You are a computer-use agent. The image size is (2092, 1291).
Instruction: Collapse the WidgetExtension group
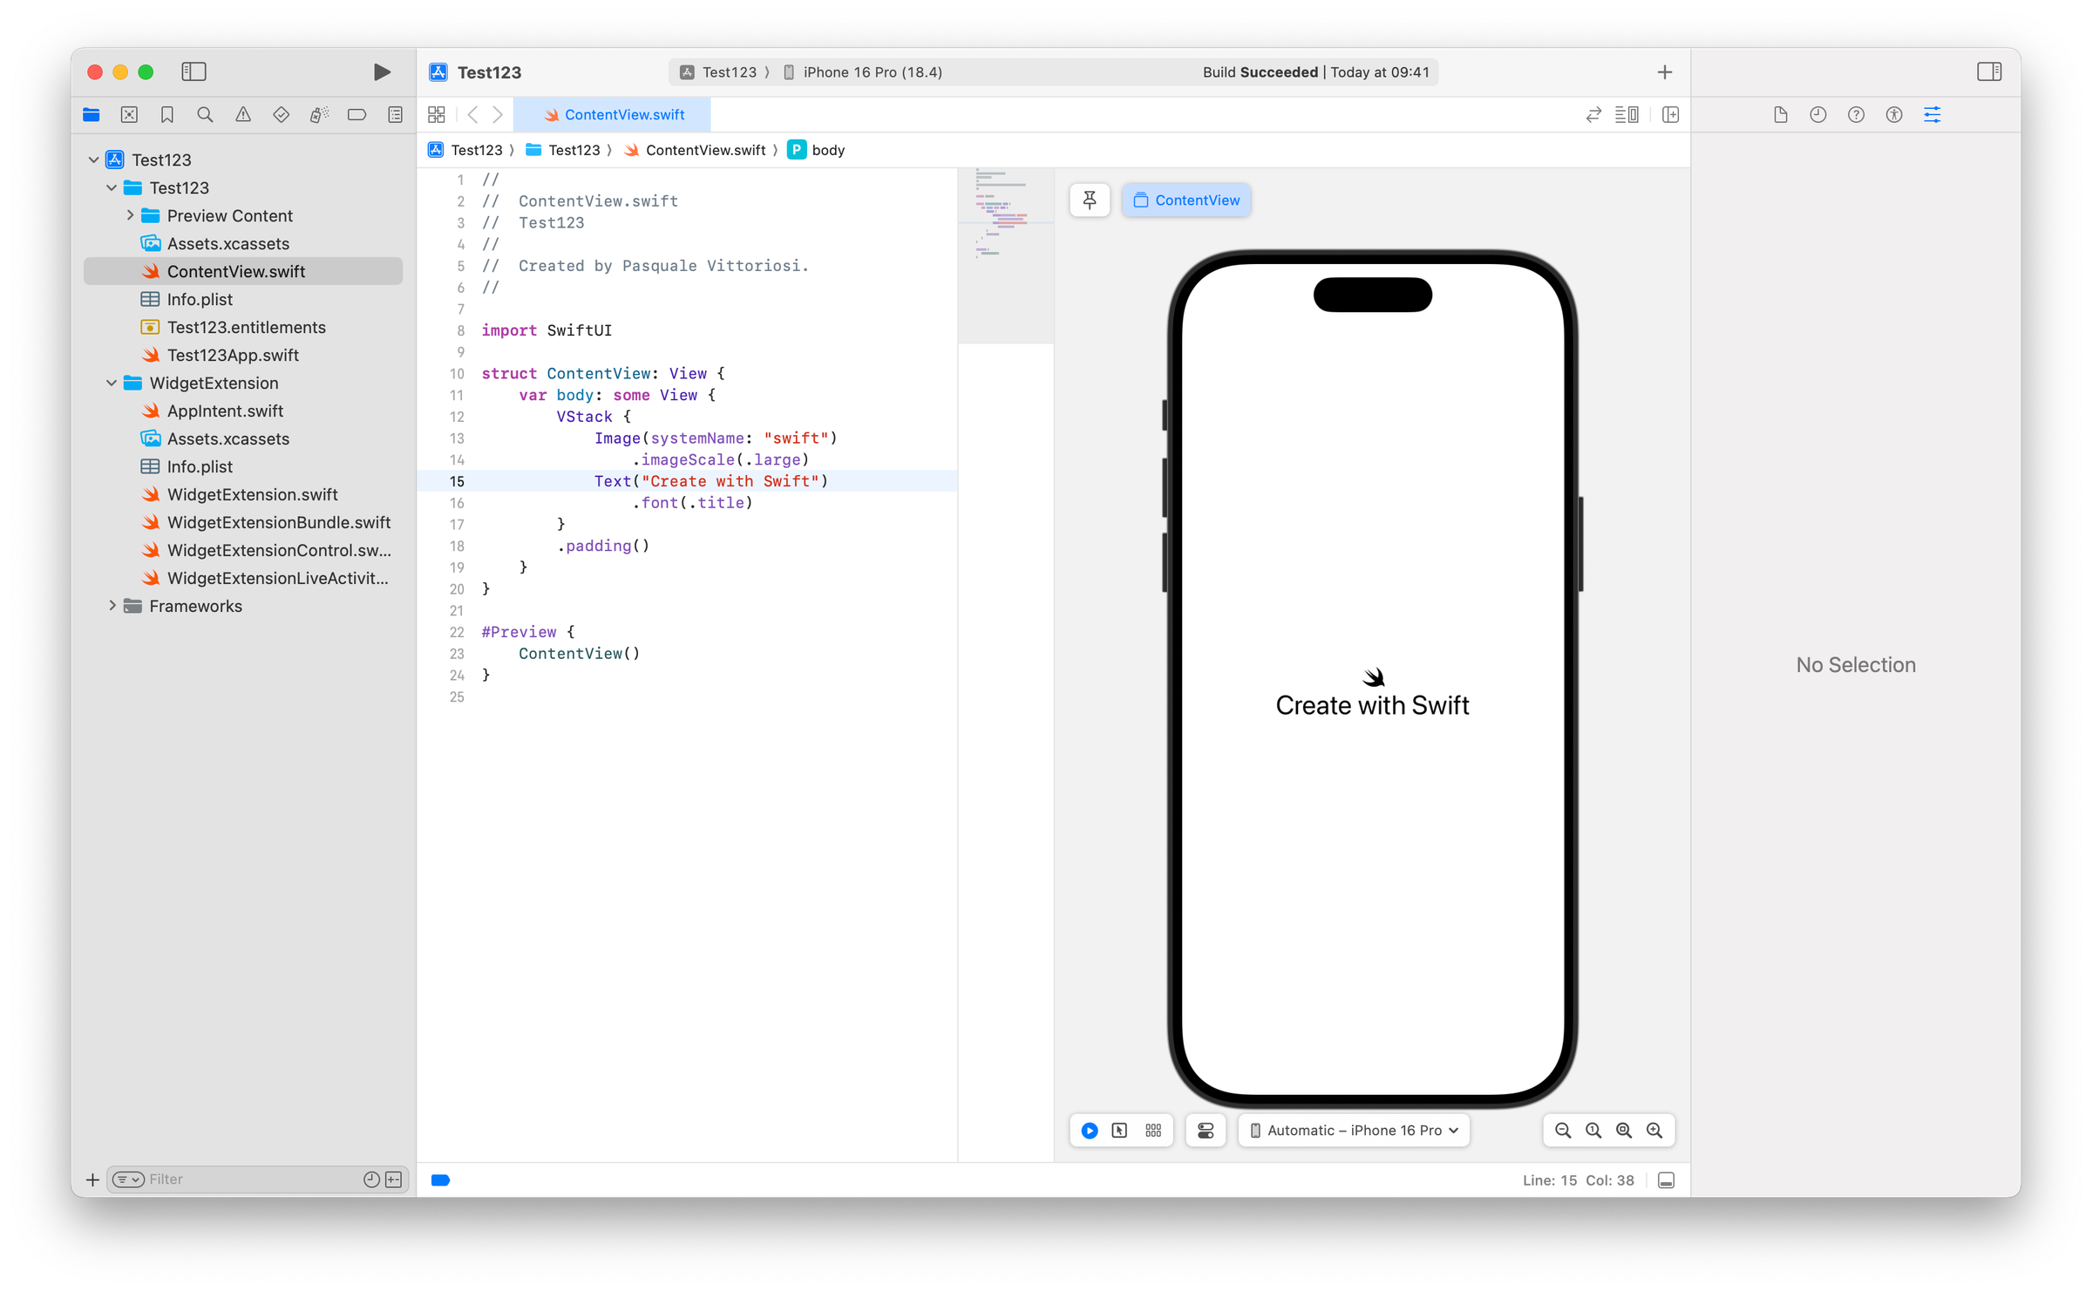point(112,383)
